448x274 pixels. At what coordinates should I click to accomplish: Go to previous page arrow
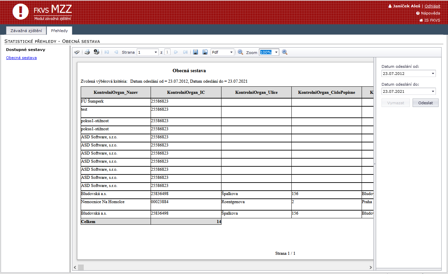(116, 52)
